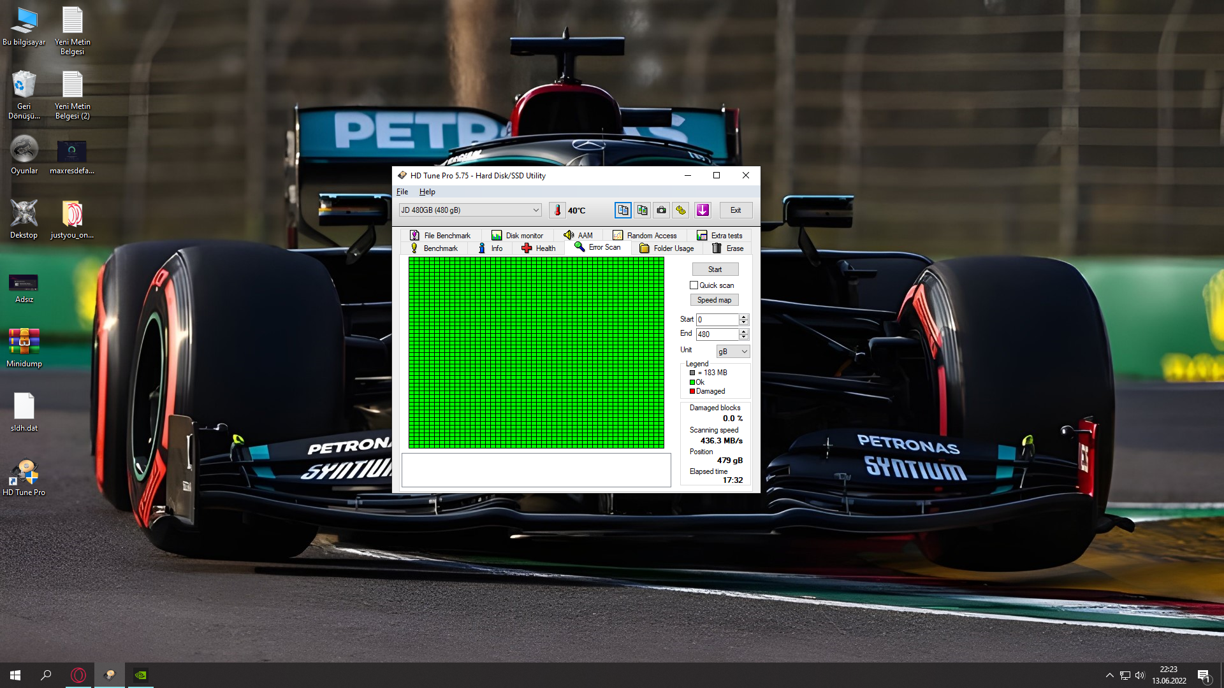This screenshot has width=1224, height=688.
Task: Click the purple download arrow icon
Action: (703, 210)
